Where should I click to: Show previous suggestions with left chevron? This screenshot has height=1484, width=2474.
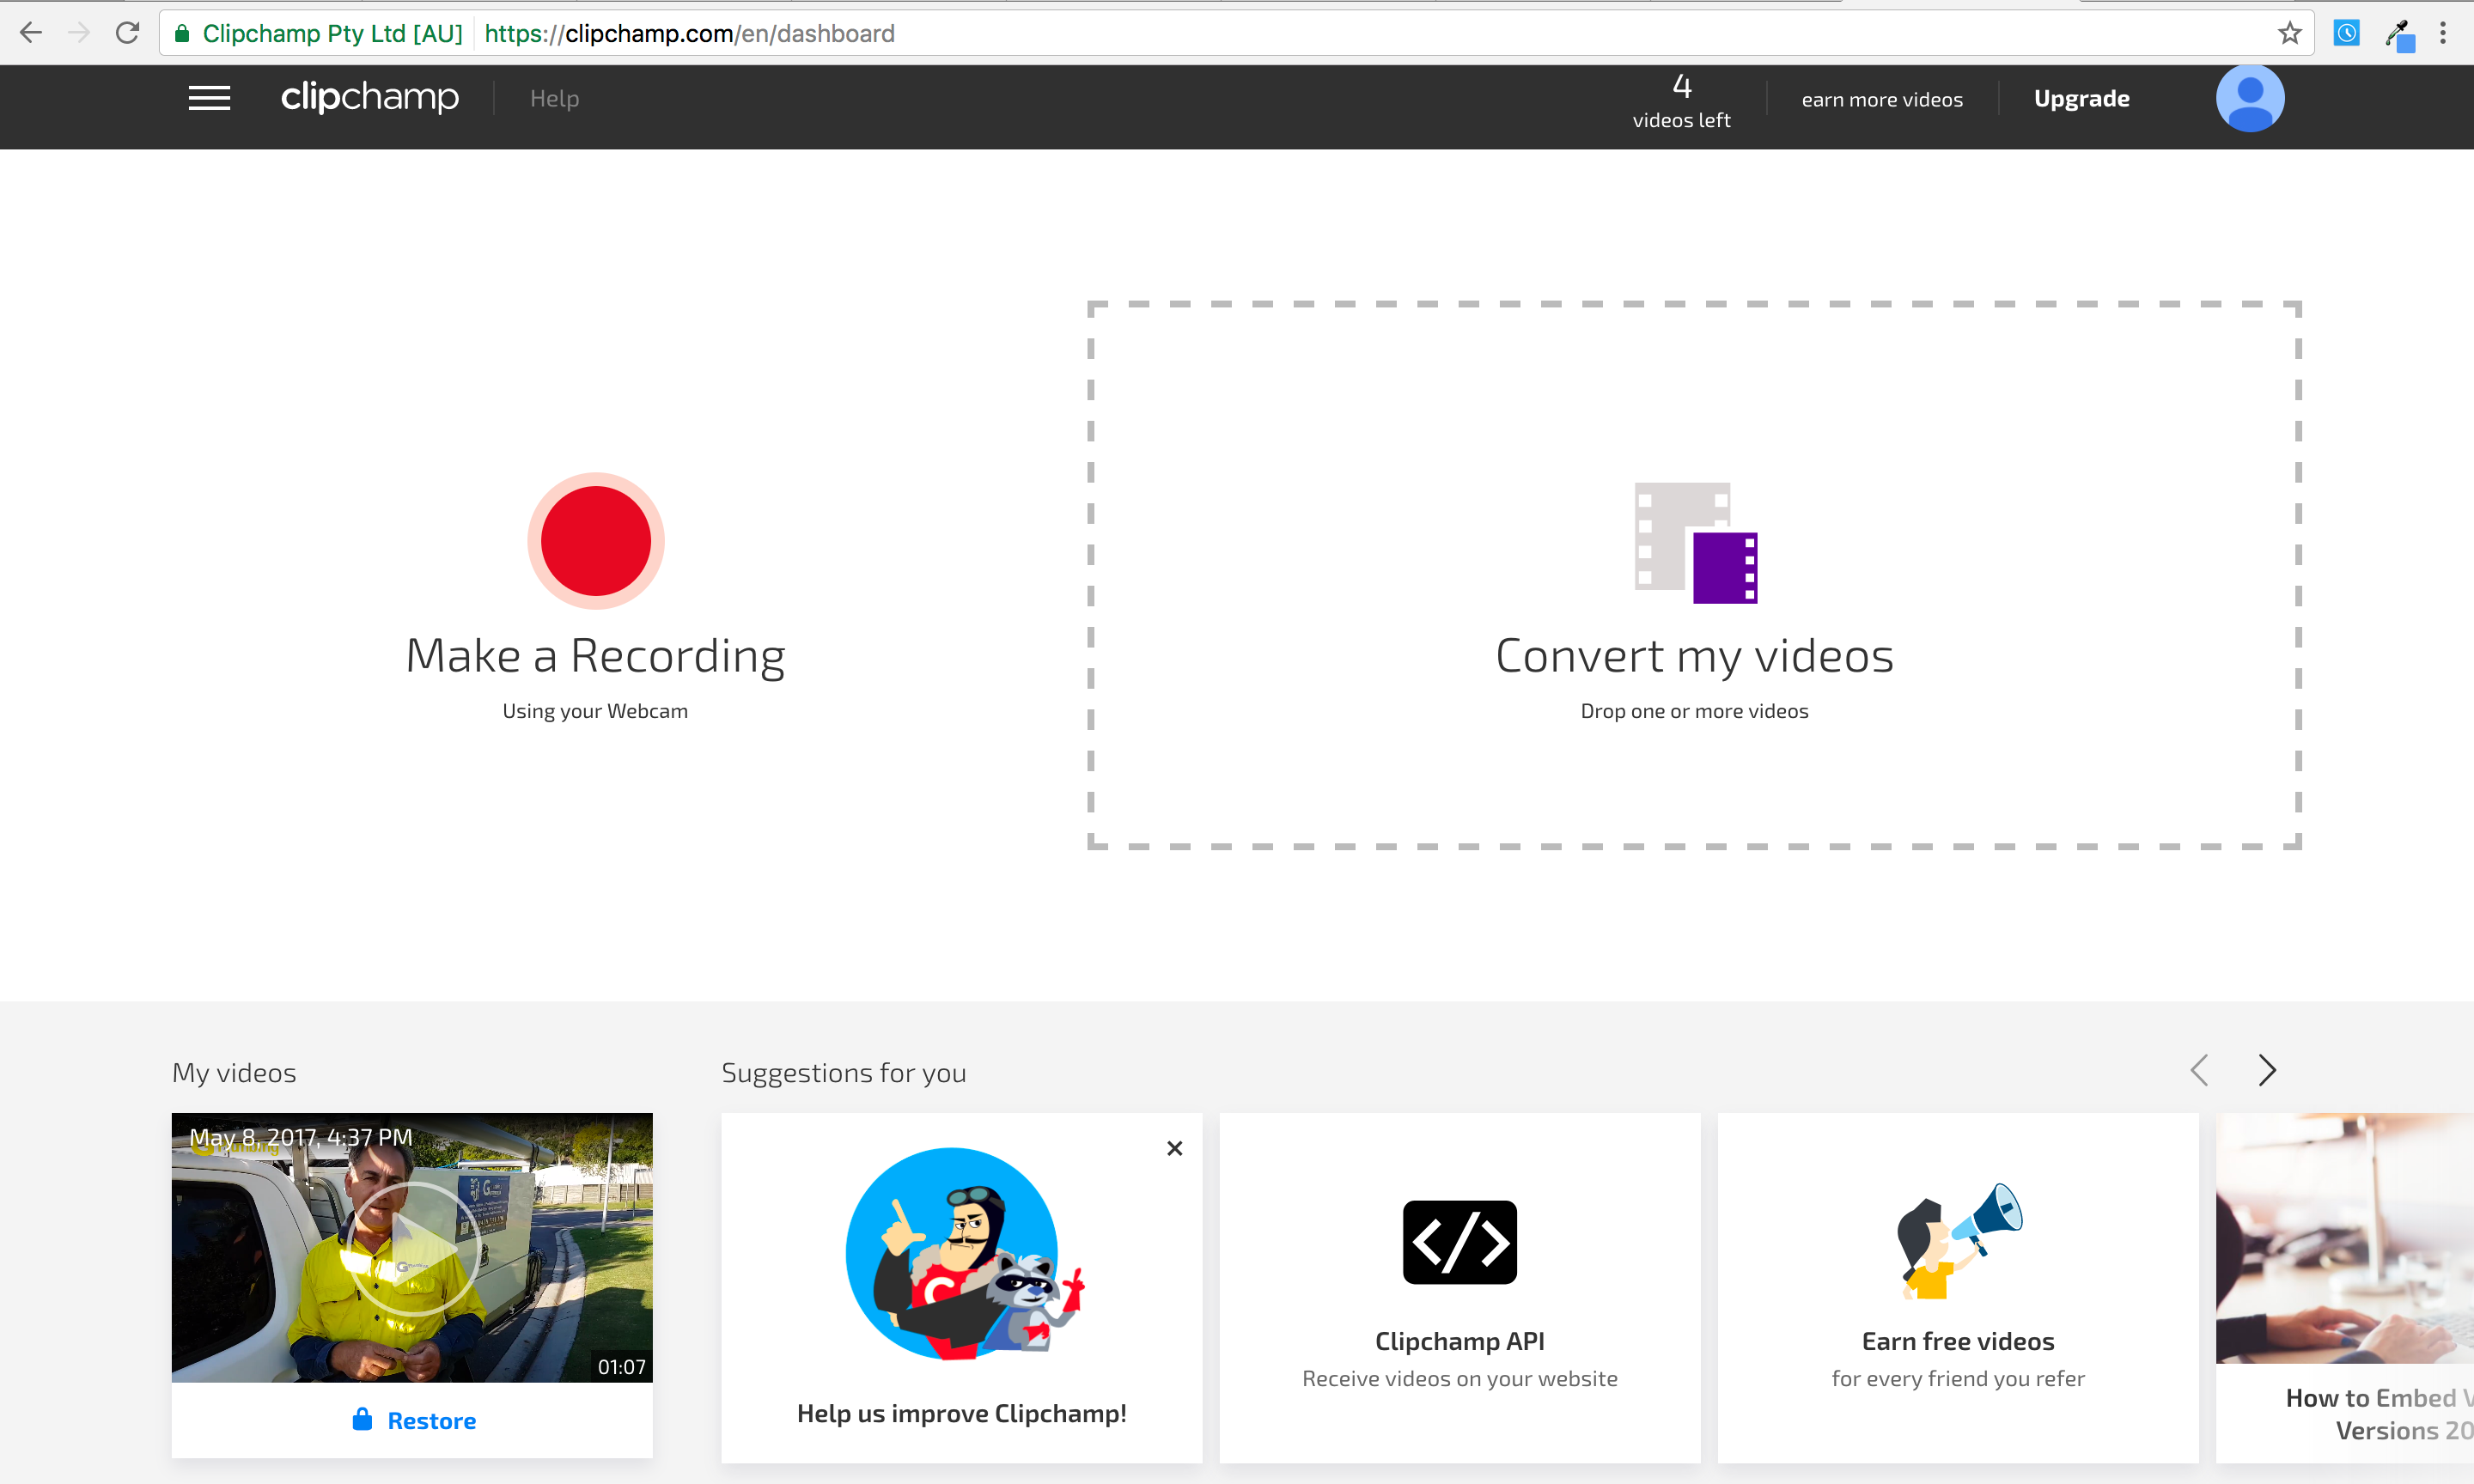[x=2198, y=1070]
